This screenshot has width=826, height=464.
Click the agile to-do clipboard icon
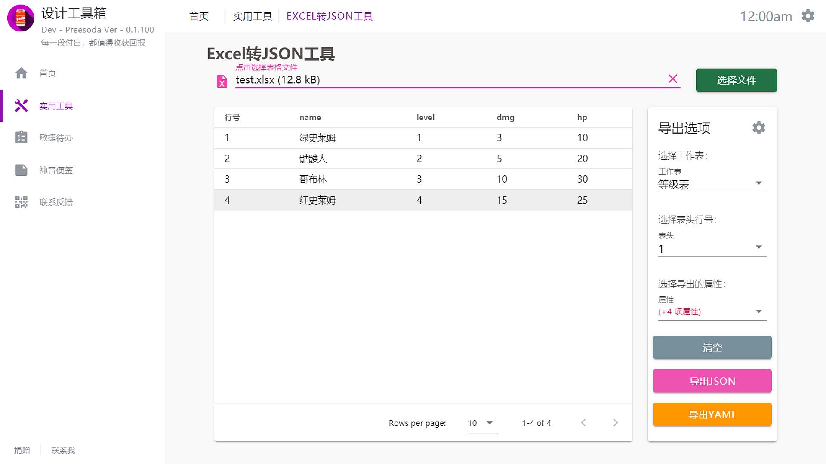coord(21,137)
